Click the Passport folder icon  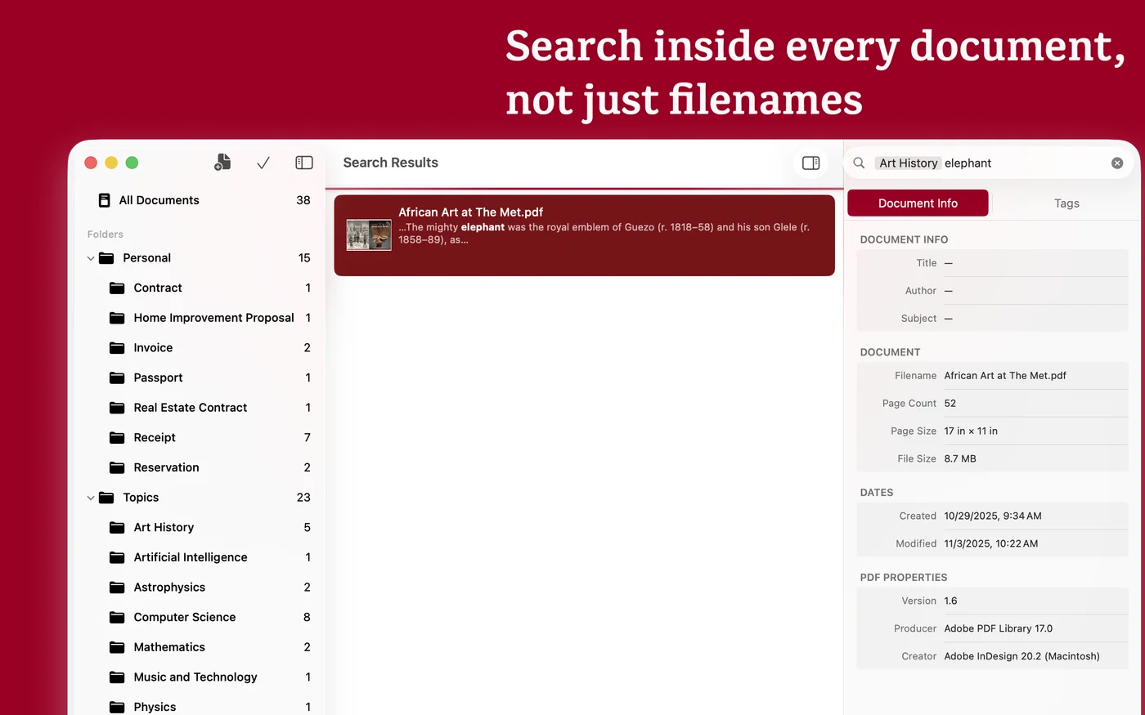click(x=117, y=378)
